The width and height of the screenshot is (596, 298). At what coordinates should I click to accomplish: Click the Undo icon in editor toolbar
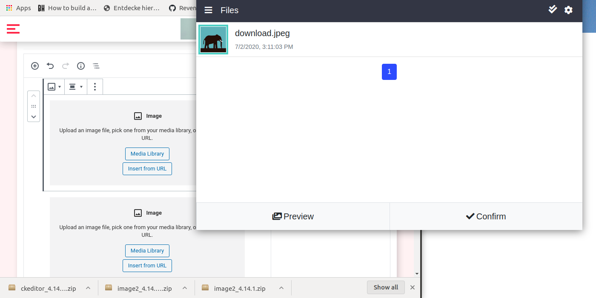[x=50, y=66]
